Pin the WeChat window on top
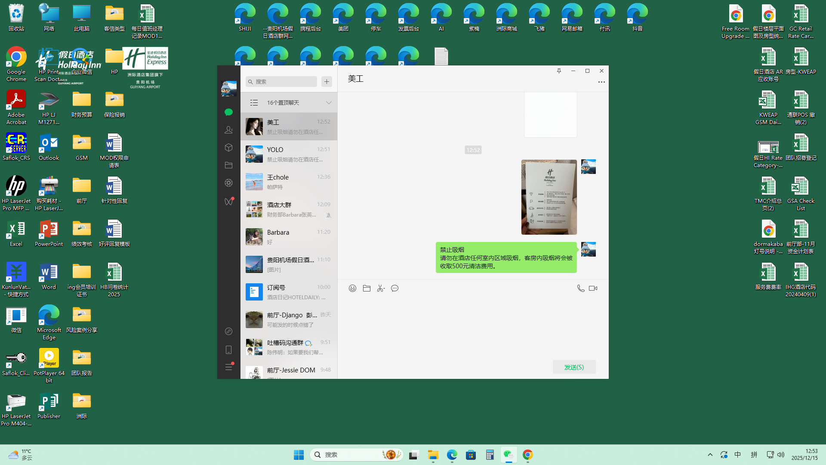Screen dimensions: 826x465 tap(559, 71)
